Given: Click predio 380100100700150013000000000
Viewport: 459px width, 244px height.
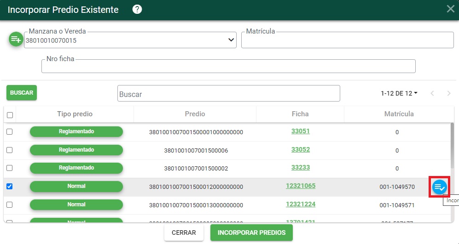Looking at the screenshot, I should click(196, 205).
